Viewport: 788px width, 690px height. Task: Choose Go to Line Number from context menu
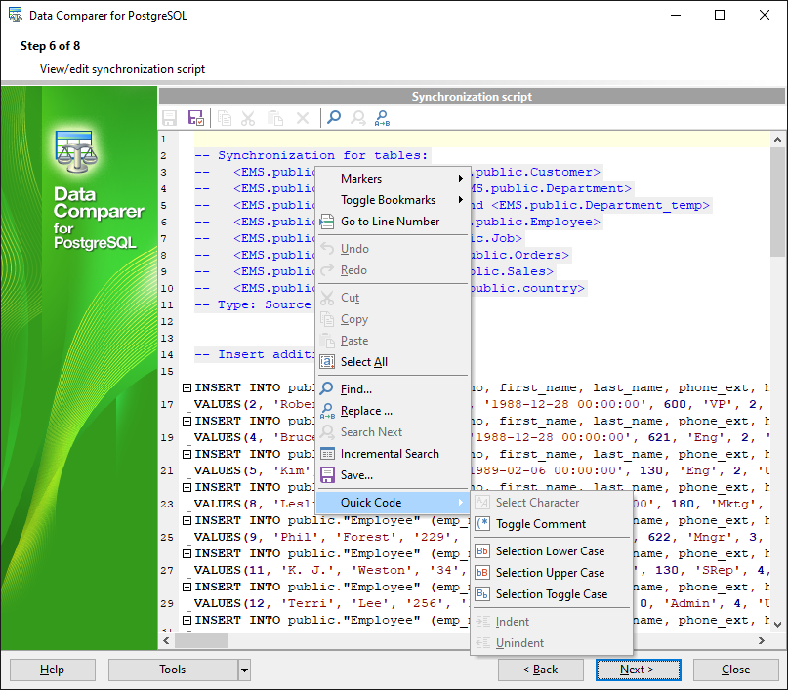coord(390,222)
